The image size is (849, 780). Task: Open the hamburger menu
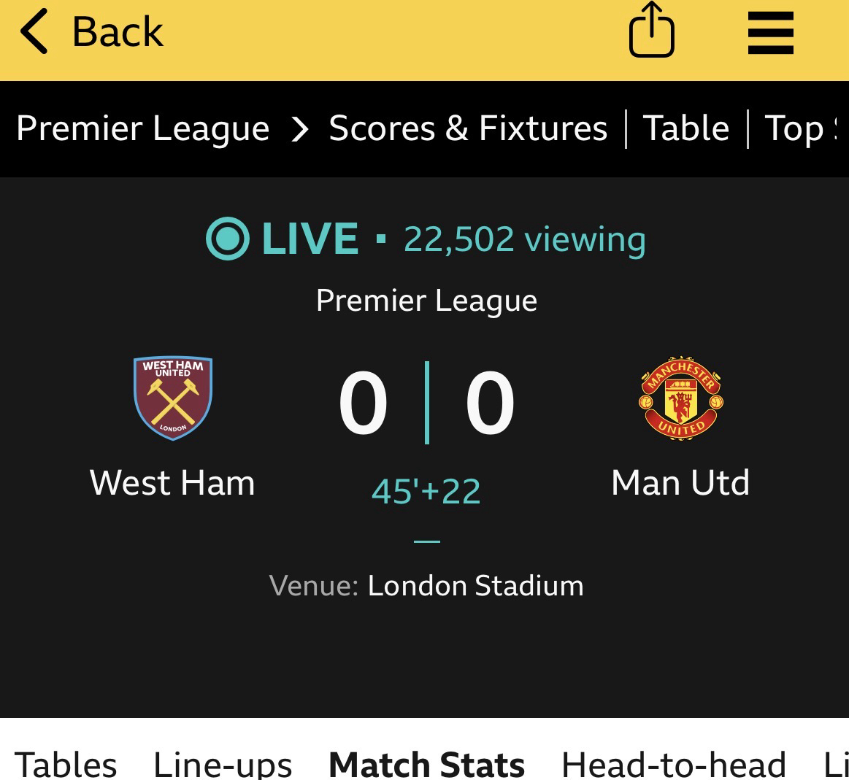tap(770, 33)
